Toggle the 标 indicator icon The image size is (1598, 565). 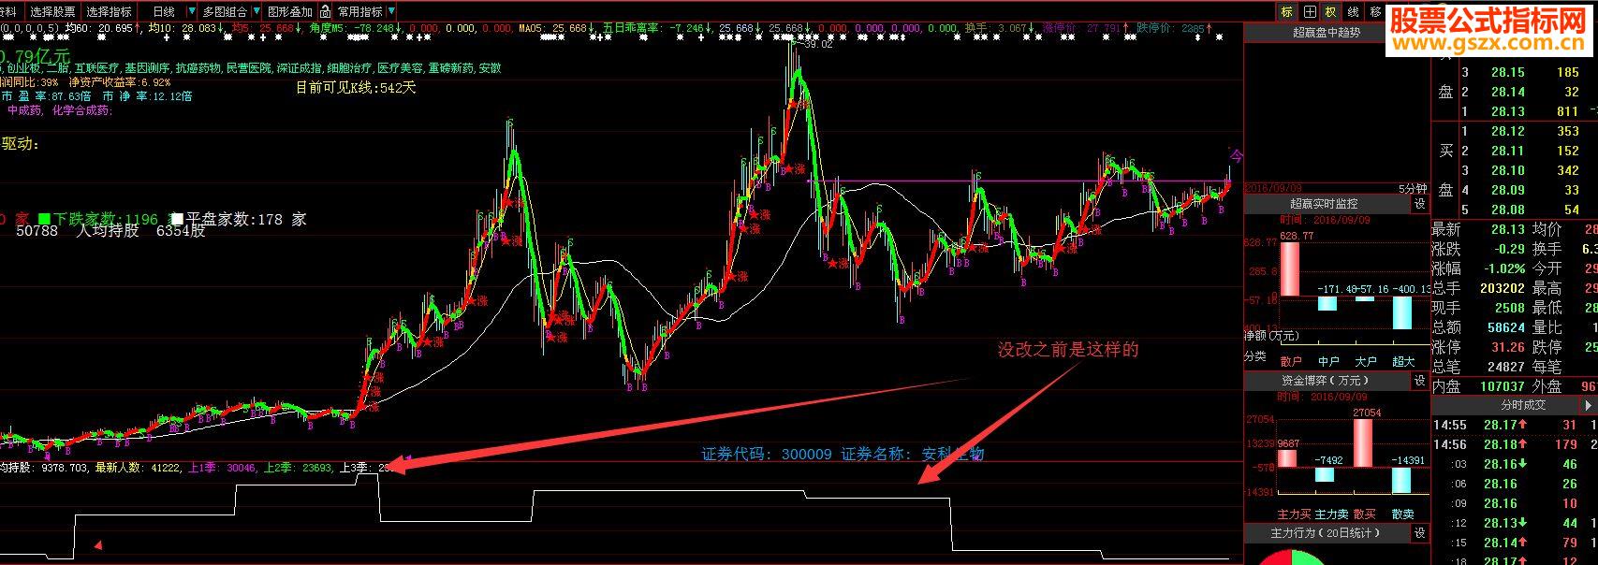tap(1287, 12)
